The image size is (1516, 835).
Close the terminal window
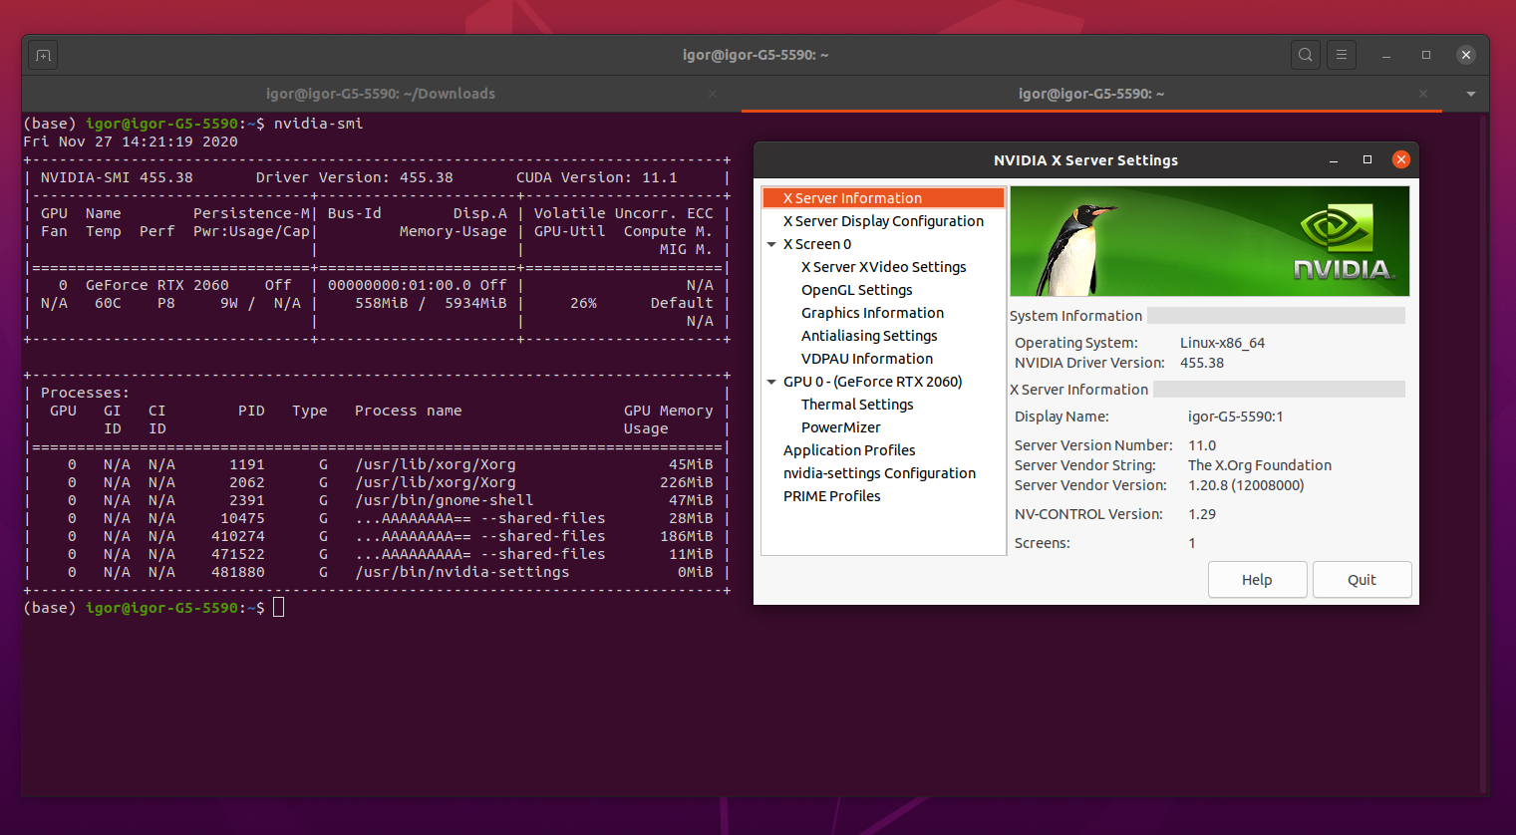tap(1466, 55)
